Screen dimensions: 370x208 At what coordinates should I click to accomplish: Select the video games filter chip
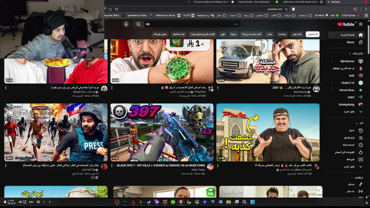pos(297,34)
